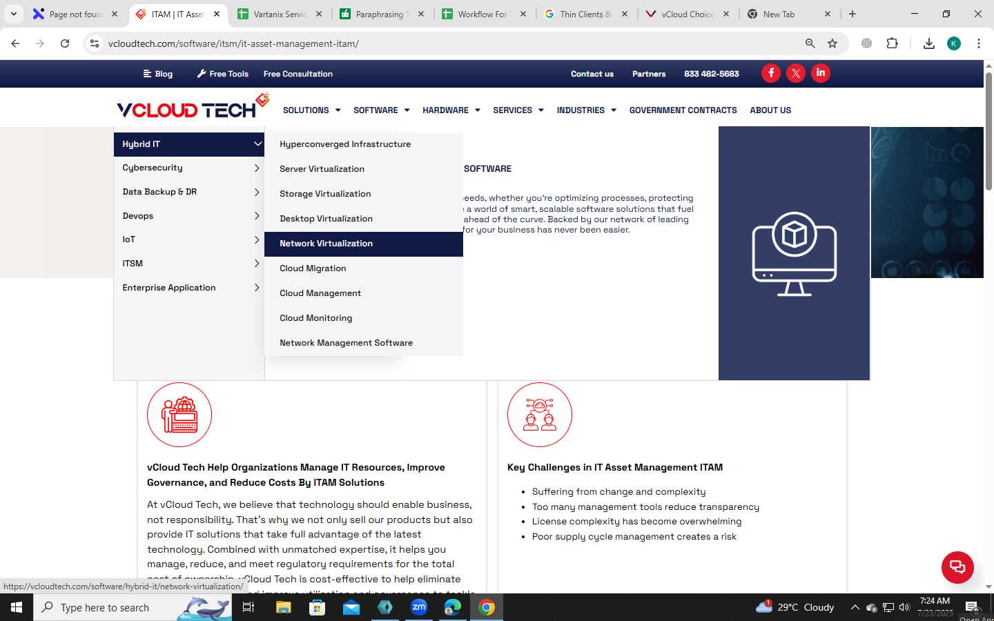The width and height of the screenshot is (994, 621).
Task: Click the Chrome icon on the taskbar
Action: point(487,607)
